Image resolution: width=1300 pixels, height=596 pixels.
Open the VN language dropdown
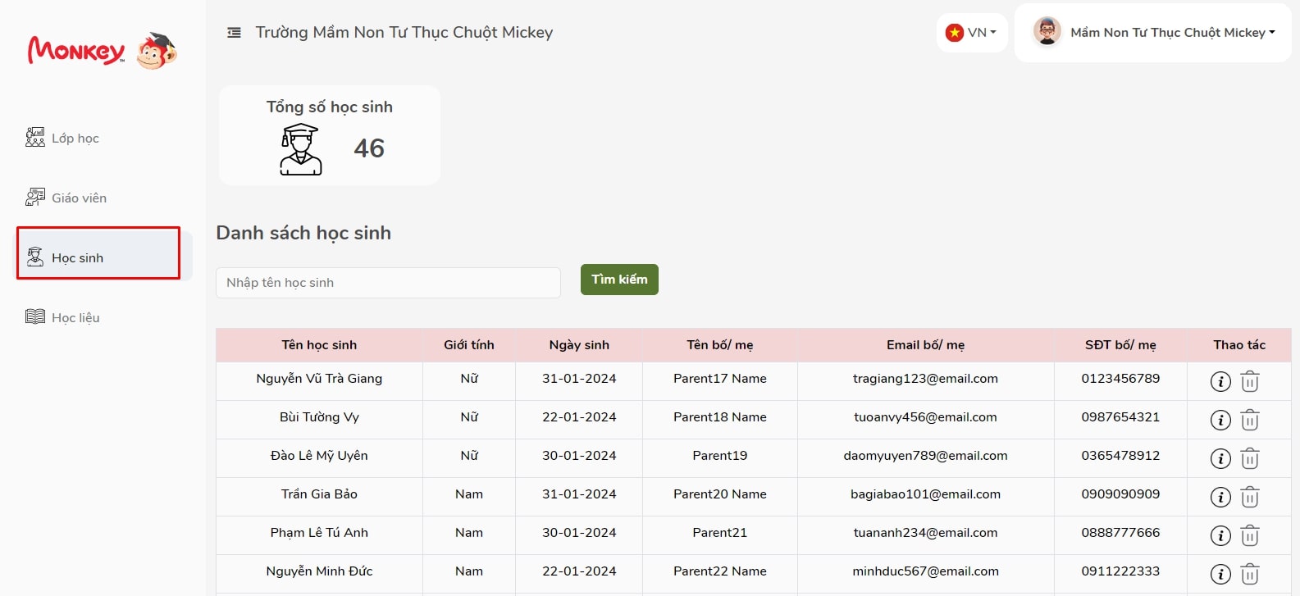pos(972,33)
